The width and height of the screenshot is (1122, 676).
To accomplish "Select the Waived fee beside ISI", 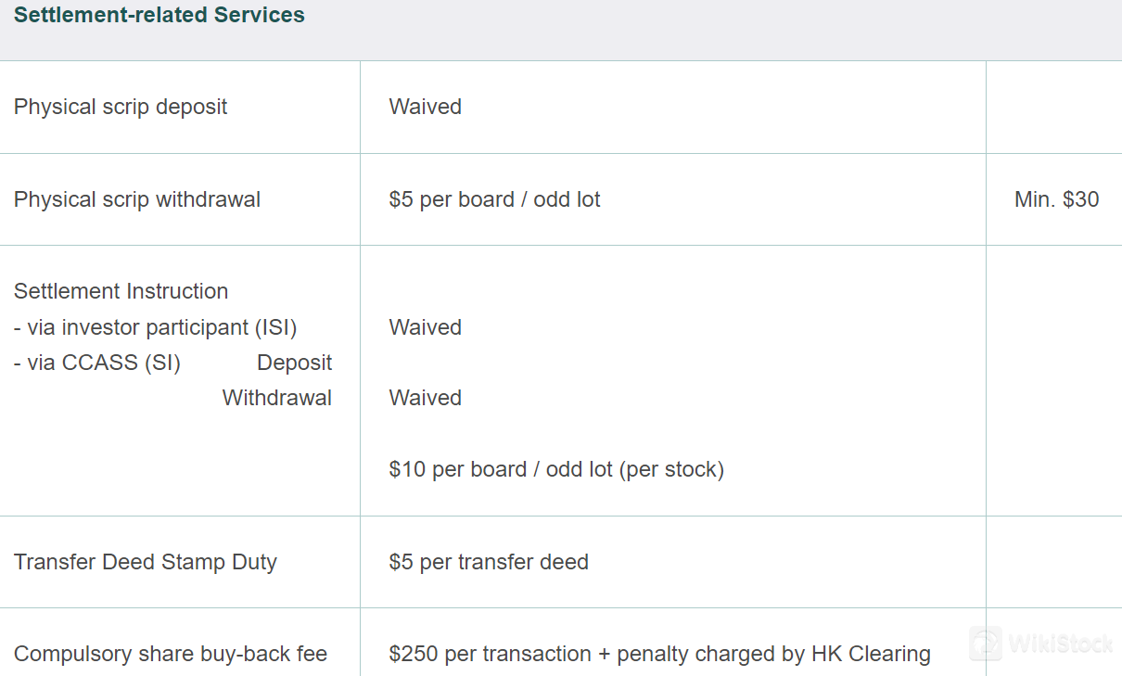I will click(x=426, y=327).
